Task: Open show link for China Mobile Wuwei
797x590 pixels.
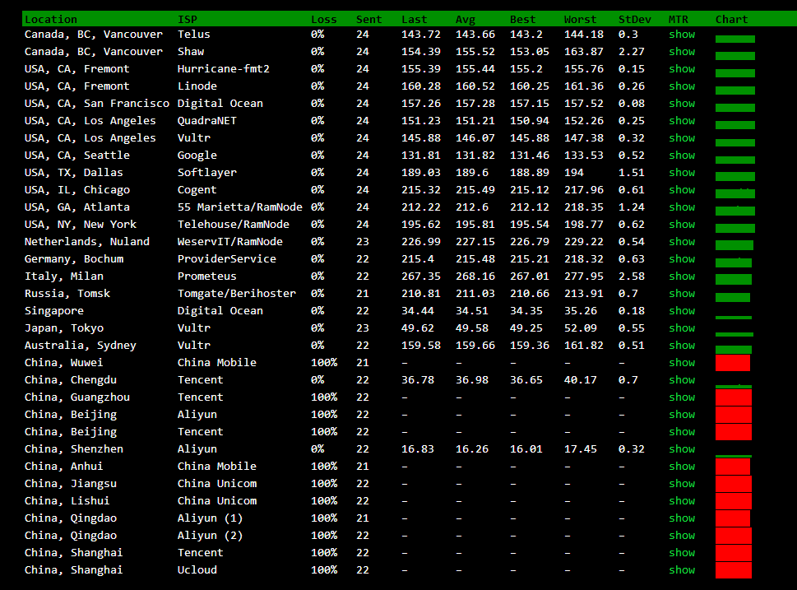Action: point(681,363)
